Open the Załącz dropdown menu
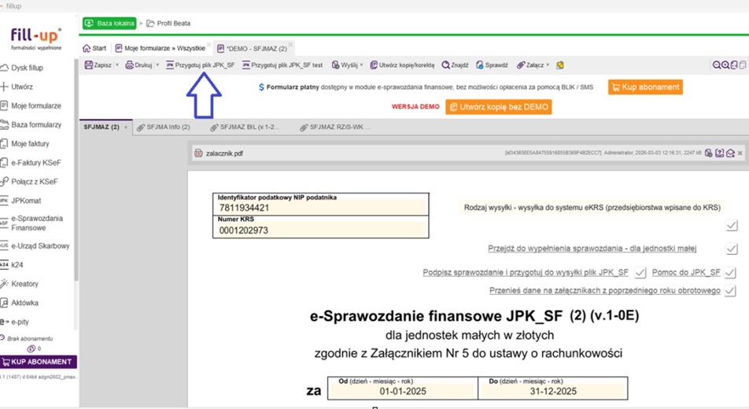The height and width of the screenshot is (409, 749). point(548,65)
